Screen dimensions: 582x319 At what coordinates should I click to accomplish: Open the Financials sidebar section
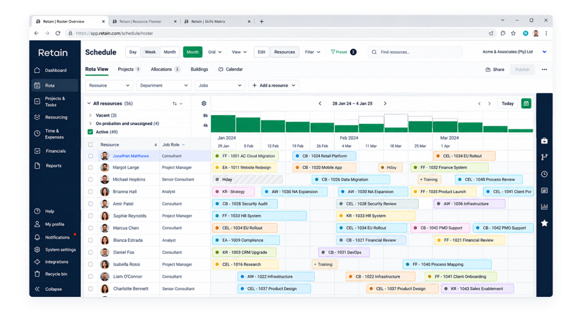tap(55, 151)
